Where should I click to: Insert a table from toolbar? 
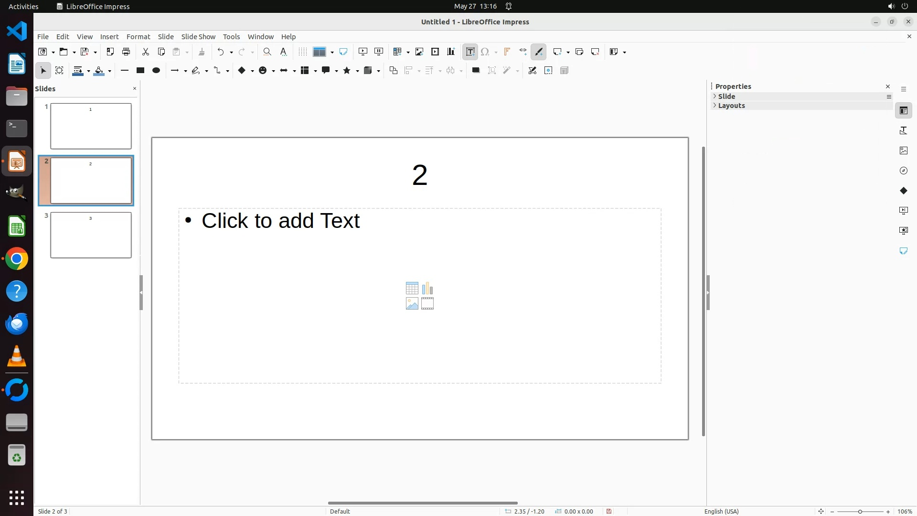(x=397, y=52)
